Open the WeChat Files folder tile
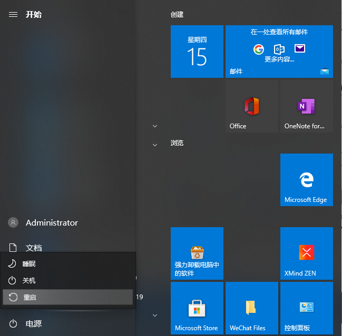 tap(251, 308)
